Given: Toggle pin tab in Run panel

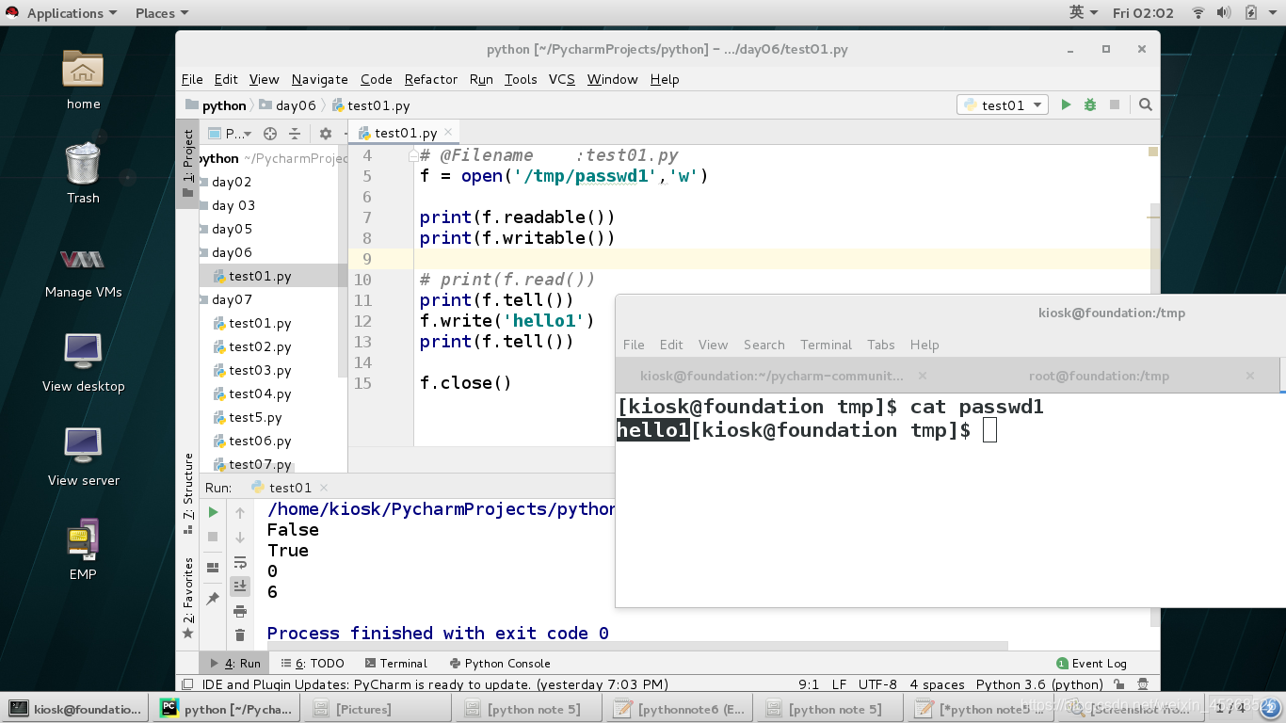Looking at the screenshot, I should pyautogui.click(x=214, y=599).
